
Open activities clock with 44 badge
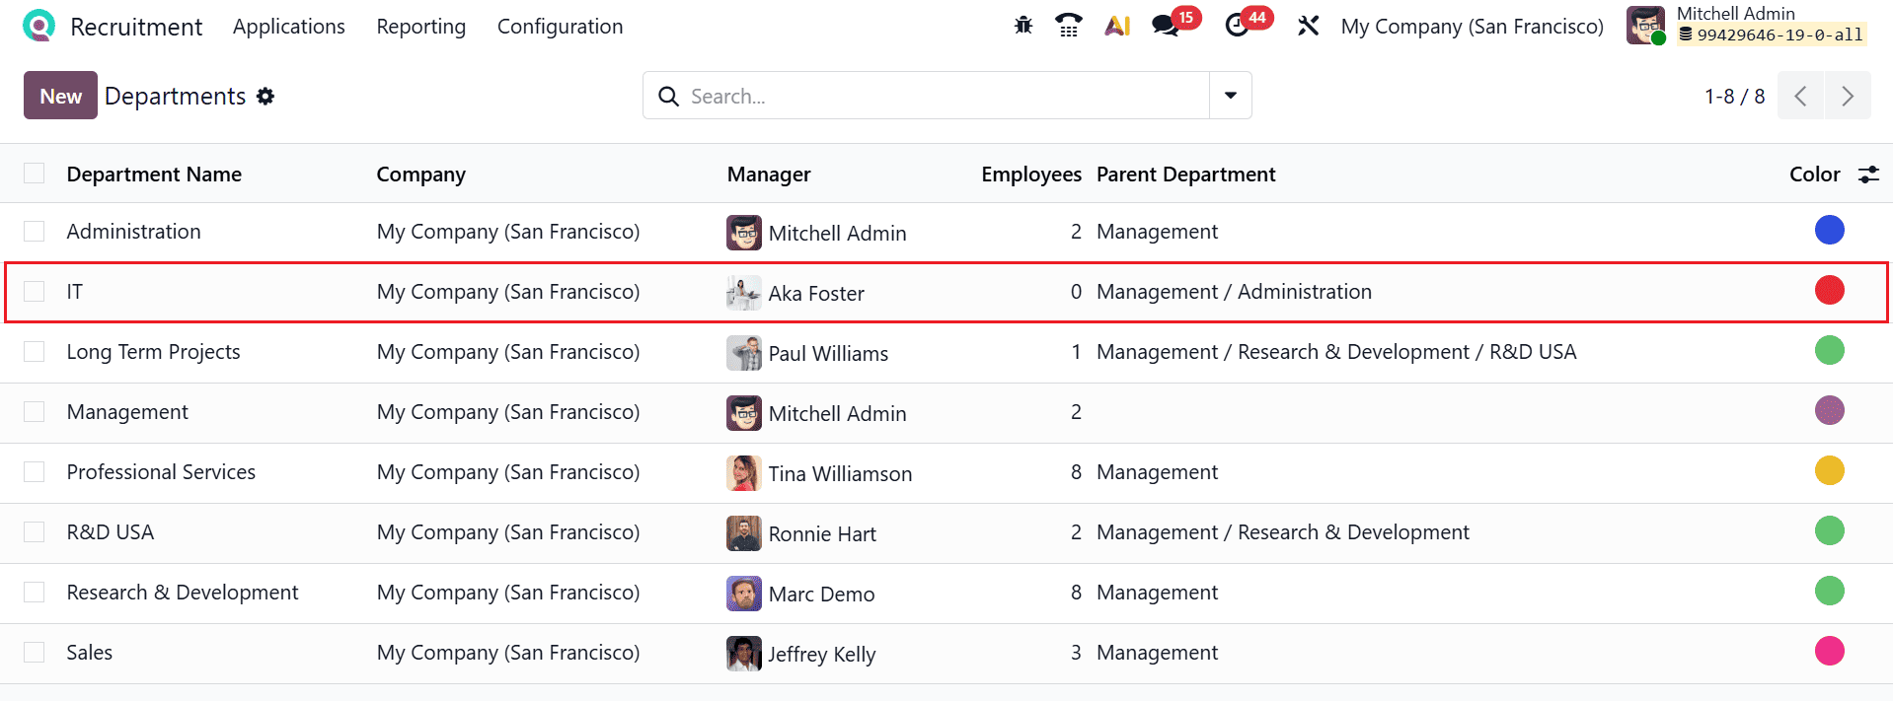(x=1238, y=26)
